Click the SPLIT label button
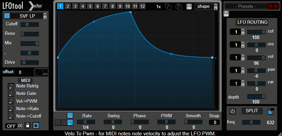The image size is (282, 136). point(252,111)
